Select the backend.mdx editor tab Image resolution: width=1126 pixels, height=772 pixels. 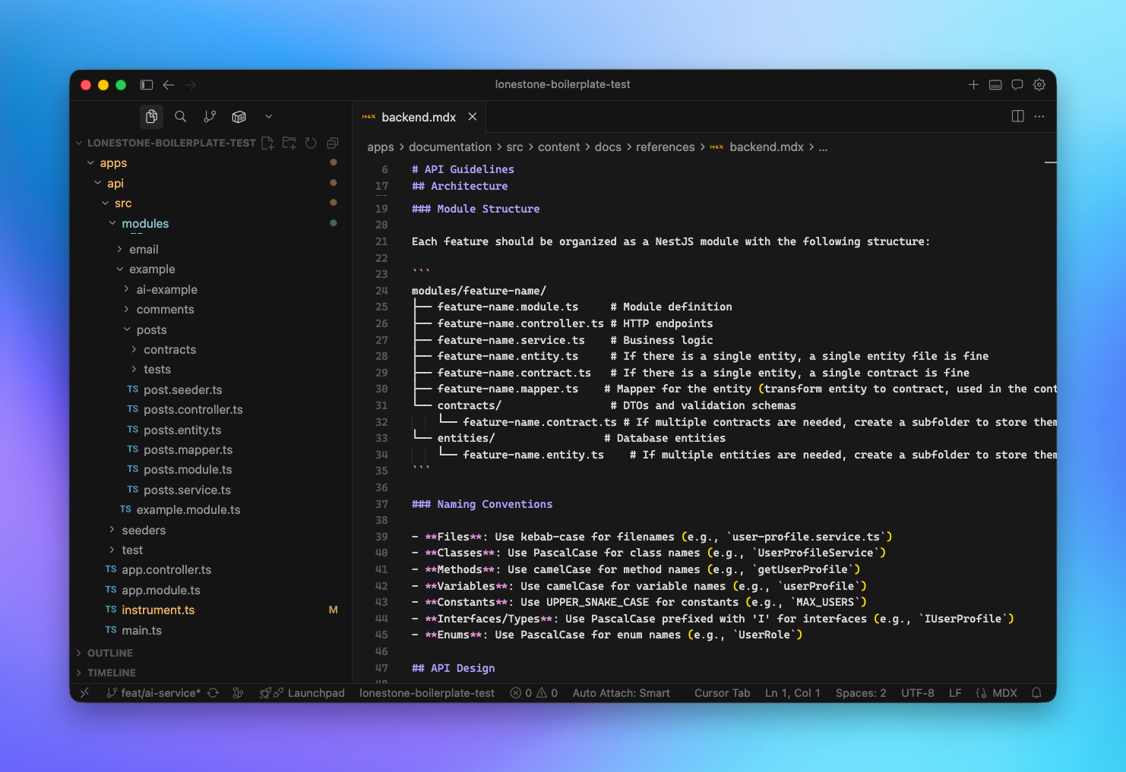point(418,117)
